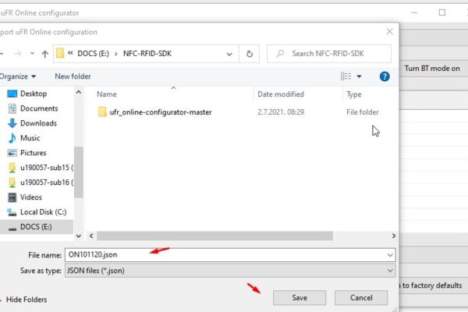
Task: Select DOCS (E:) in the navigation pane
Action: click(x=37, y=227)
